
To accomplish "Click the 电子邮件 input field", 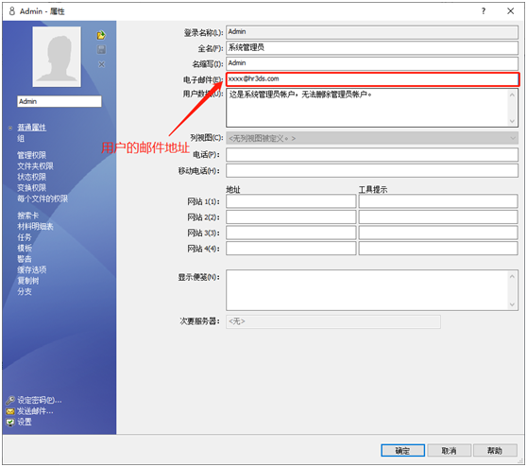I will pos(372,79).
